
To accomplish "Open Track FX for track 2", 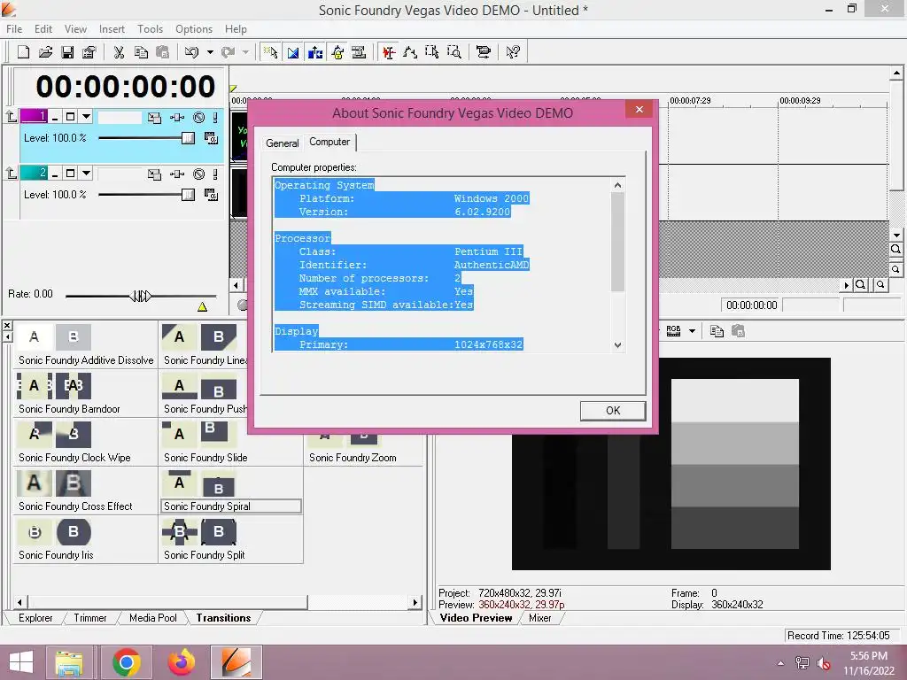I will [177, 174].
